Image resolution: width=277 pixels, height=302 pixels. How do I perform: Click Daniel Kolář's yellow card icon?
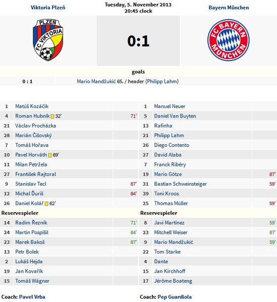tap(46, 204)
